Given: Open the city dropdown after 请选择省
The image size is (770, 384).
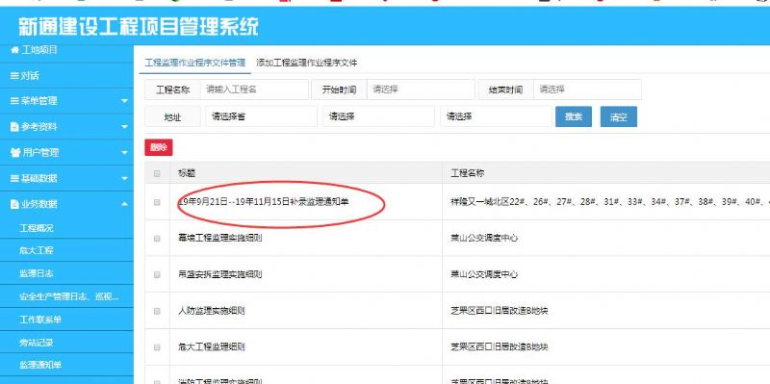Looking at the screenshot, I should click(x=378, y=116).
